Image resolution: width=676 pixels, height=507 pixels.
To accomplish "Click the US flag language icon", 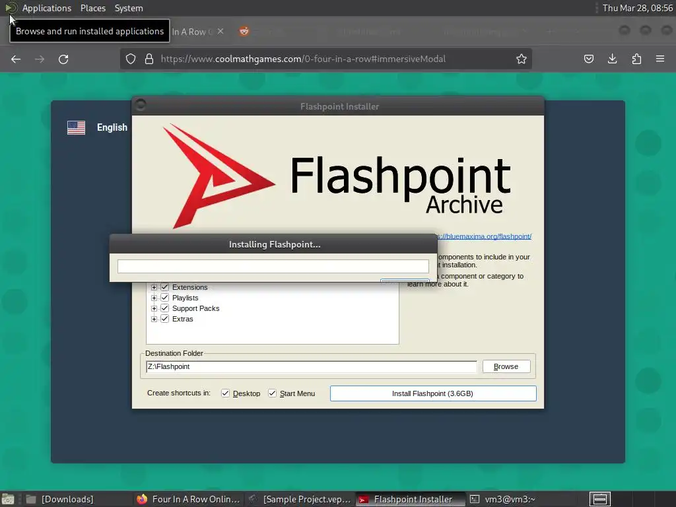I will pos(77,127).
